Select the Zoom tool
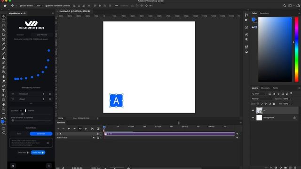 (x=3, y=109)
